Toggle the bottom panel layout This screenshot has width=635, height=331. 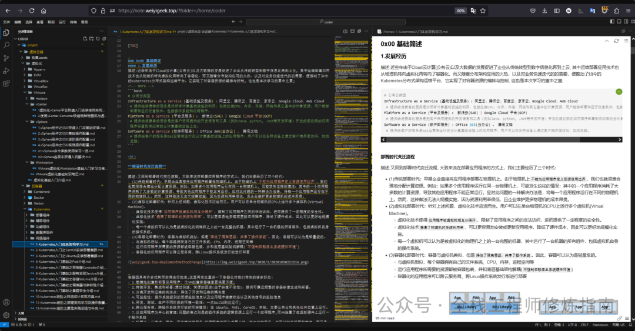(x=619, y=22)
